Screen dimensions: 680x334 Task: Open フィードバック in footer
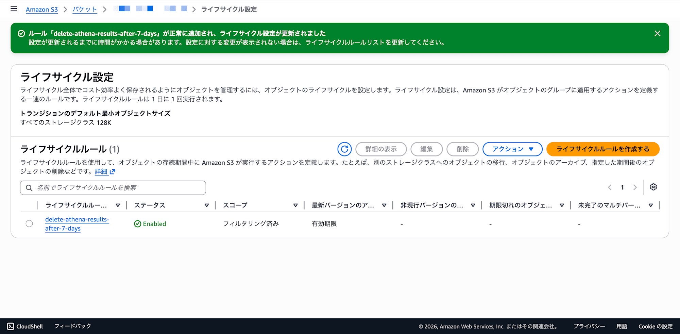(73, 326)
